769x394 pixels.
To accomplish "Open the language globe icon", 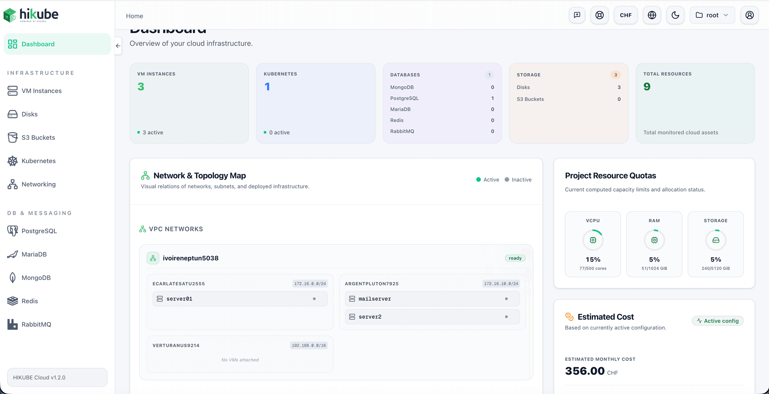I will [x=652, y=15].
